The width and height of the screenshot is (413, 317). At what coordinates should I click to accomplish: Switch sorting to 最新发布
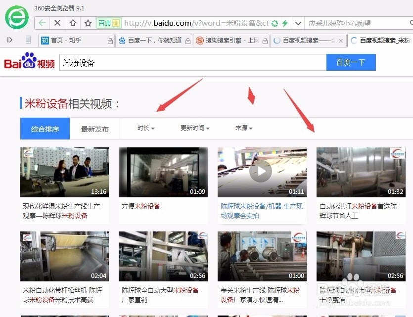(94, 128)
